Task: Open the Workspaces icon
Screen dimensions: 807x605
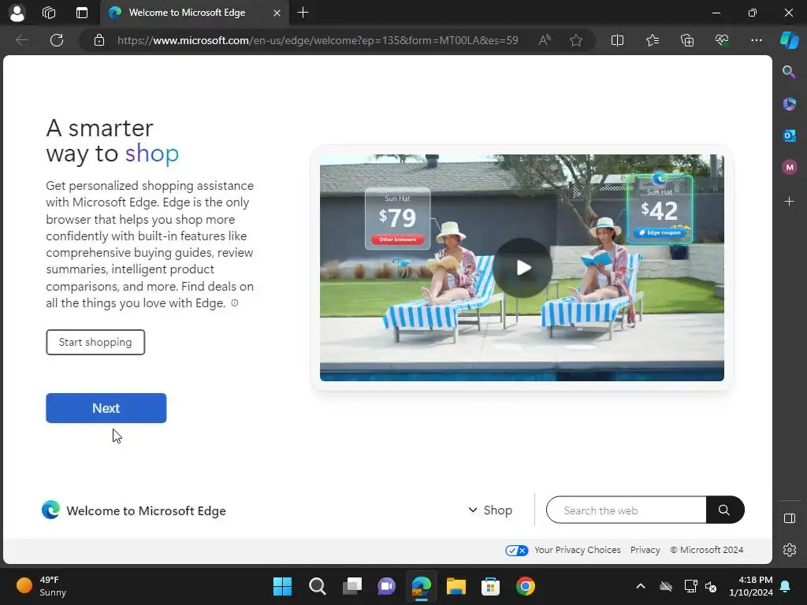Action: click(x=49, y=13)
